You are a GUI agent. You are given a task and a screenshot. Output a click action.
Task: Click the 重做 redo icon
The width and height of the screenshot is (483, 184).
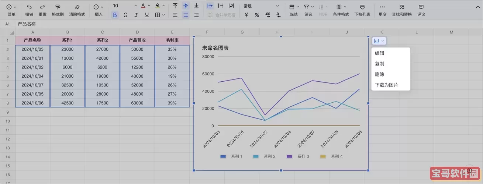(x=42, y=7)
